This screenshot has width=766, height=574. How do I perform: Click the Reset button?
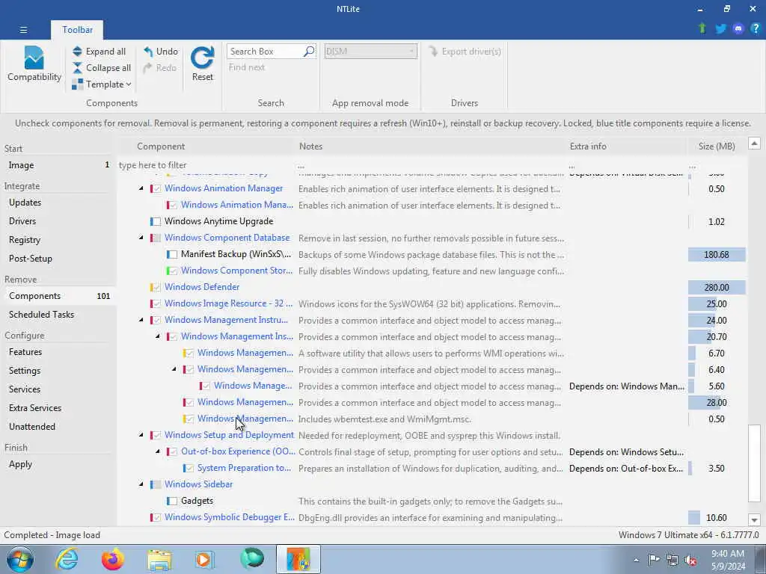[202, 64]
